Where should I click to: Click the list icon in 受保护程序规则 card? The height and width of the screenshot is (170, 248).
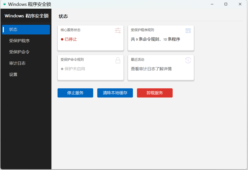click(188, 31)
